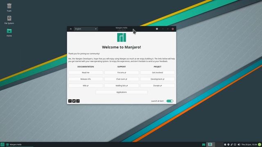Disable the Launch at start switch

pos(170,101)
